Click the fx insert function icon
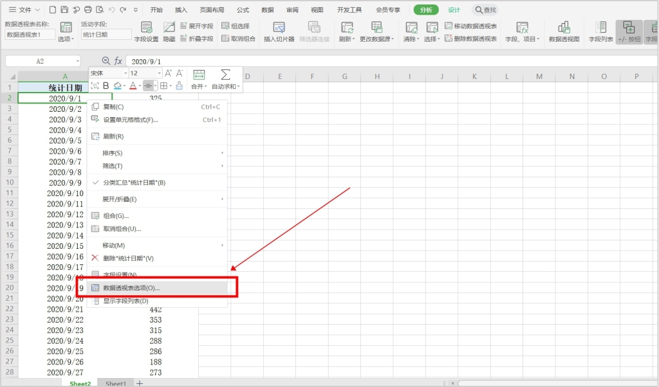This screenshot has height=387, width=659. [118, 61]
